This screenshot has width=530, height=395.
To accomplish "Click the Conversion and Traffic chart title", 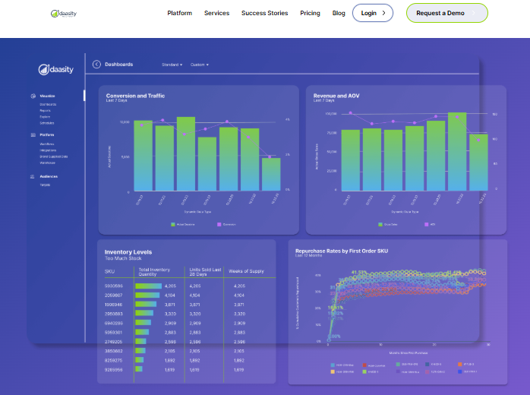I will click(x=136, y=96).
